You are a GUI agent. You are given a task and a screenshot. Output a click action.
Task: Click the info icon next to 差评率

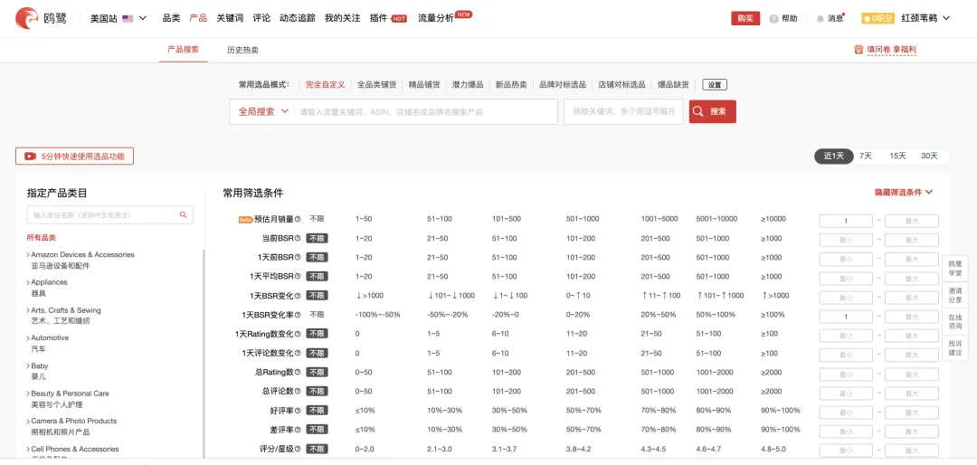tap(298, 430)
